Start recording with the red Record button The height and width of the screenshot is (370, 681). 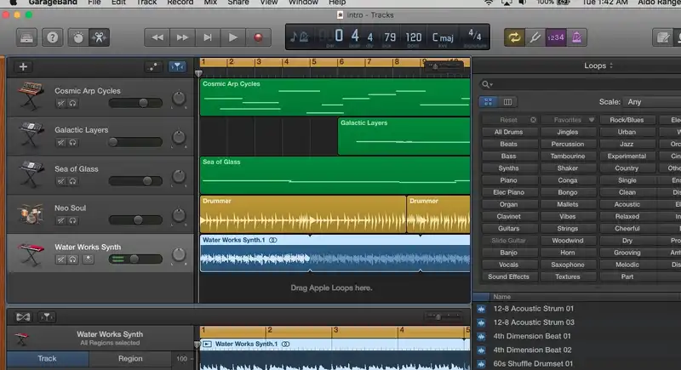point(258,37)
